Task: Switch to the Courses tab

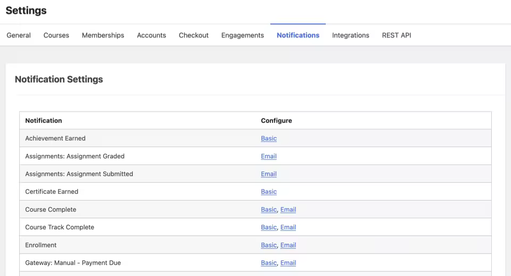Action: tap(56, 35)
